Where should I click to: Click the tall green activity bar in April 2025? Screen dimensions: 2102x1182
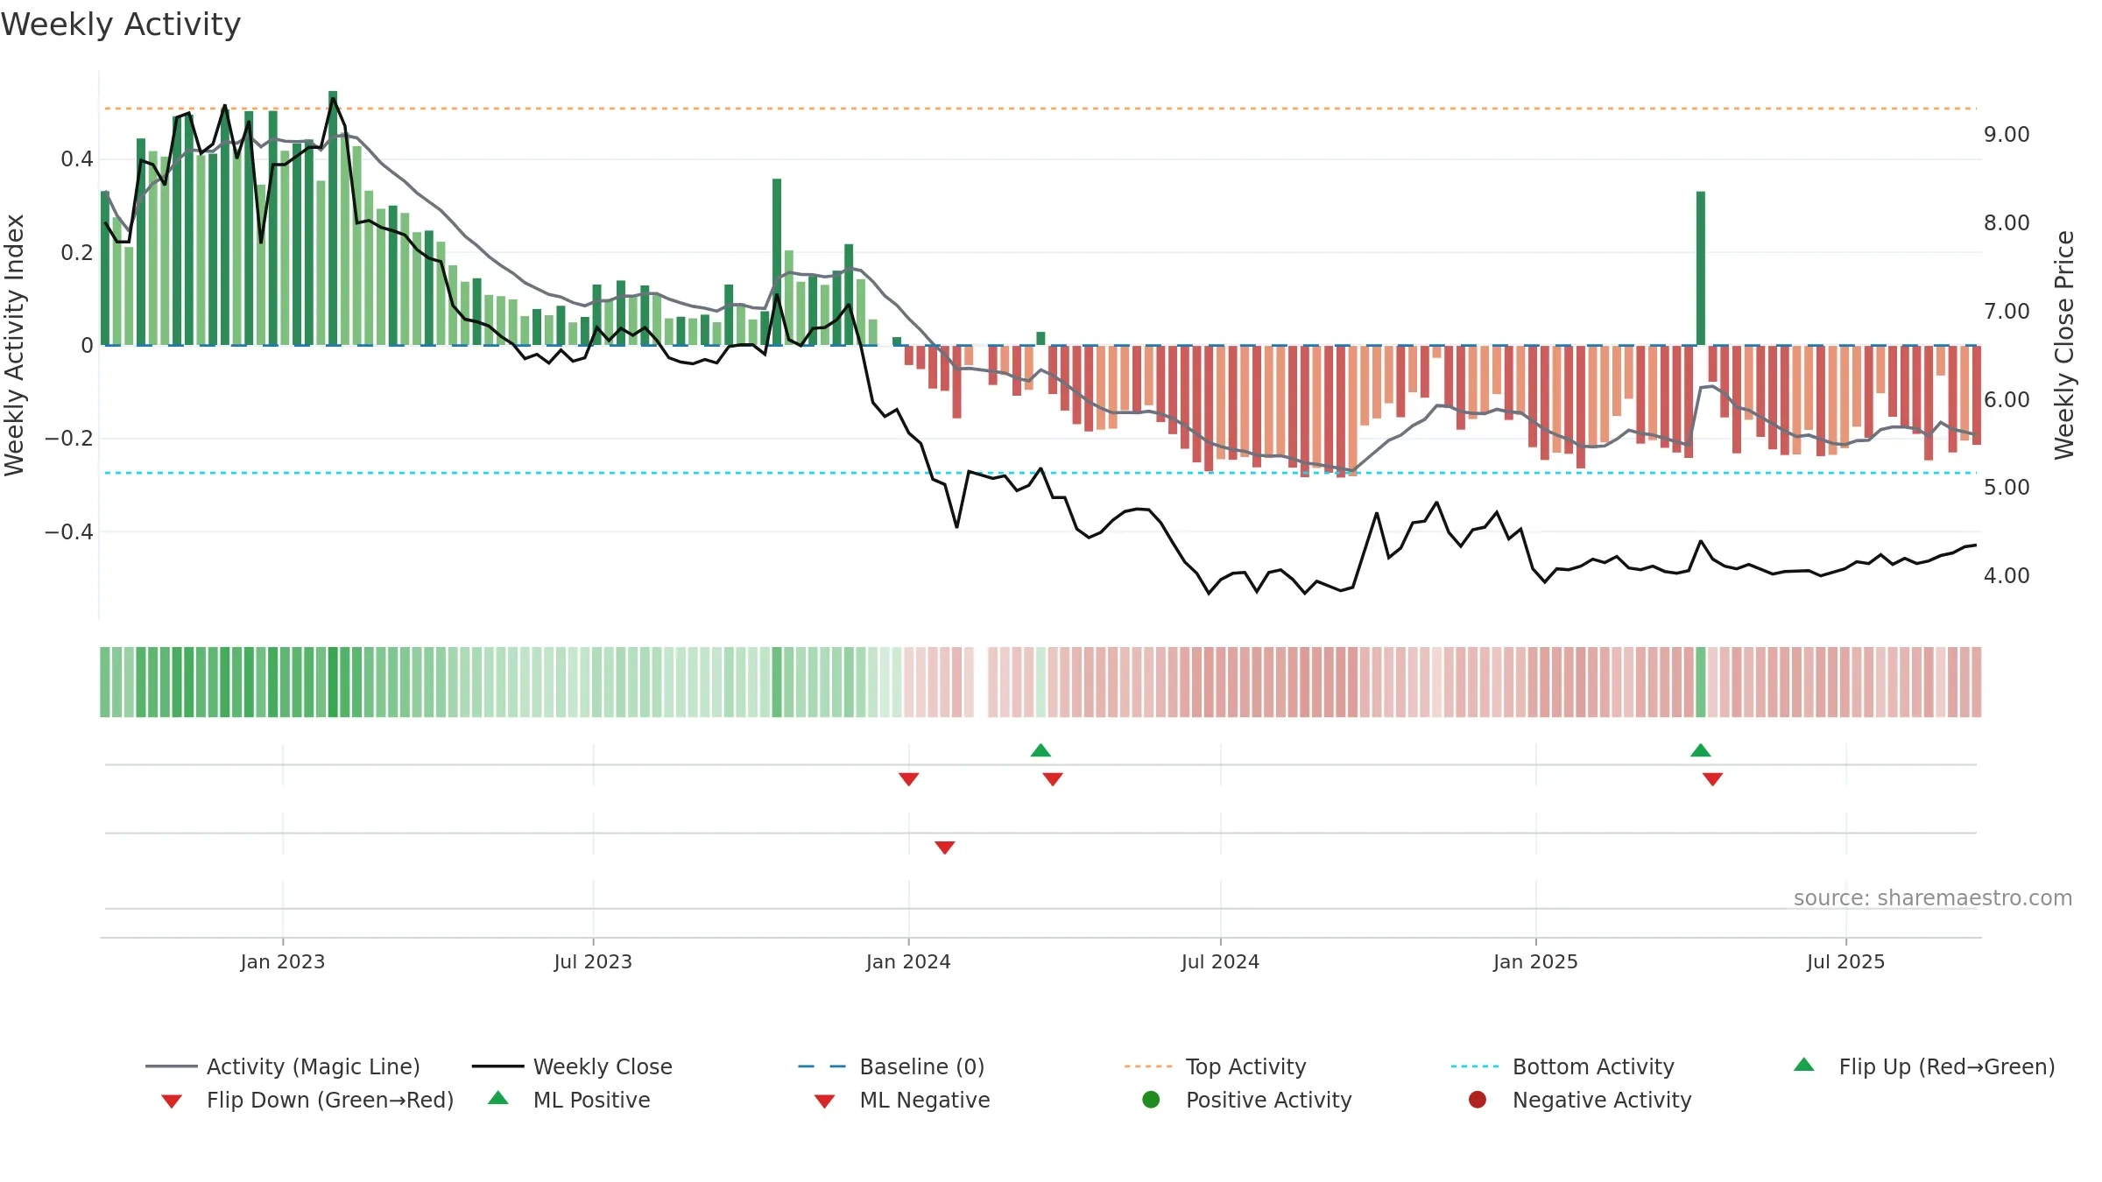tap(1700, 268)
